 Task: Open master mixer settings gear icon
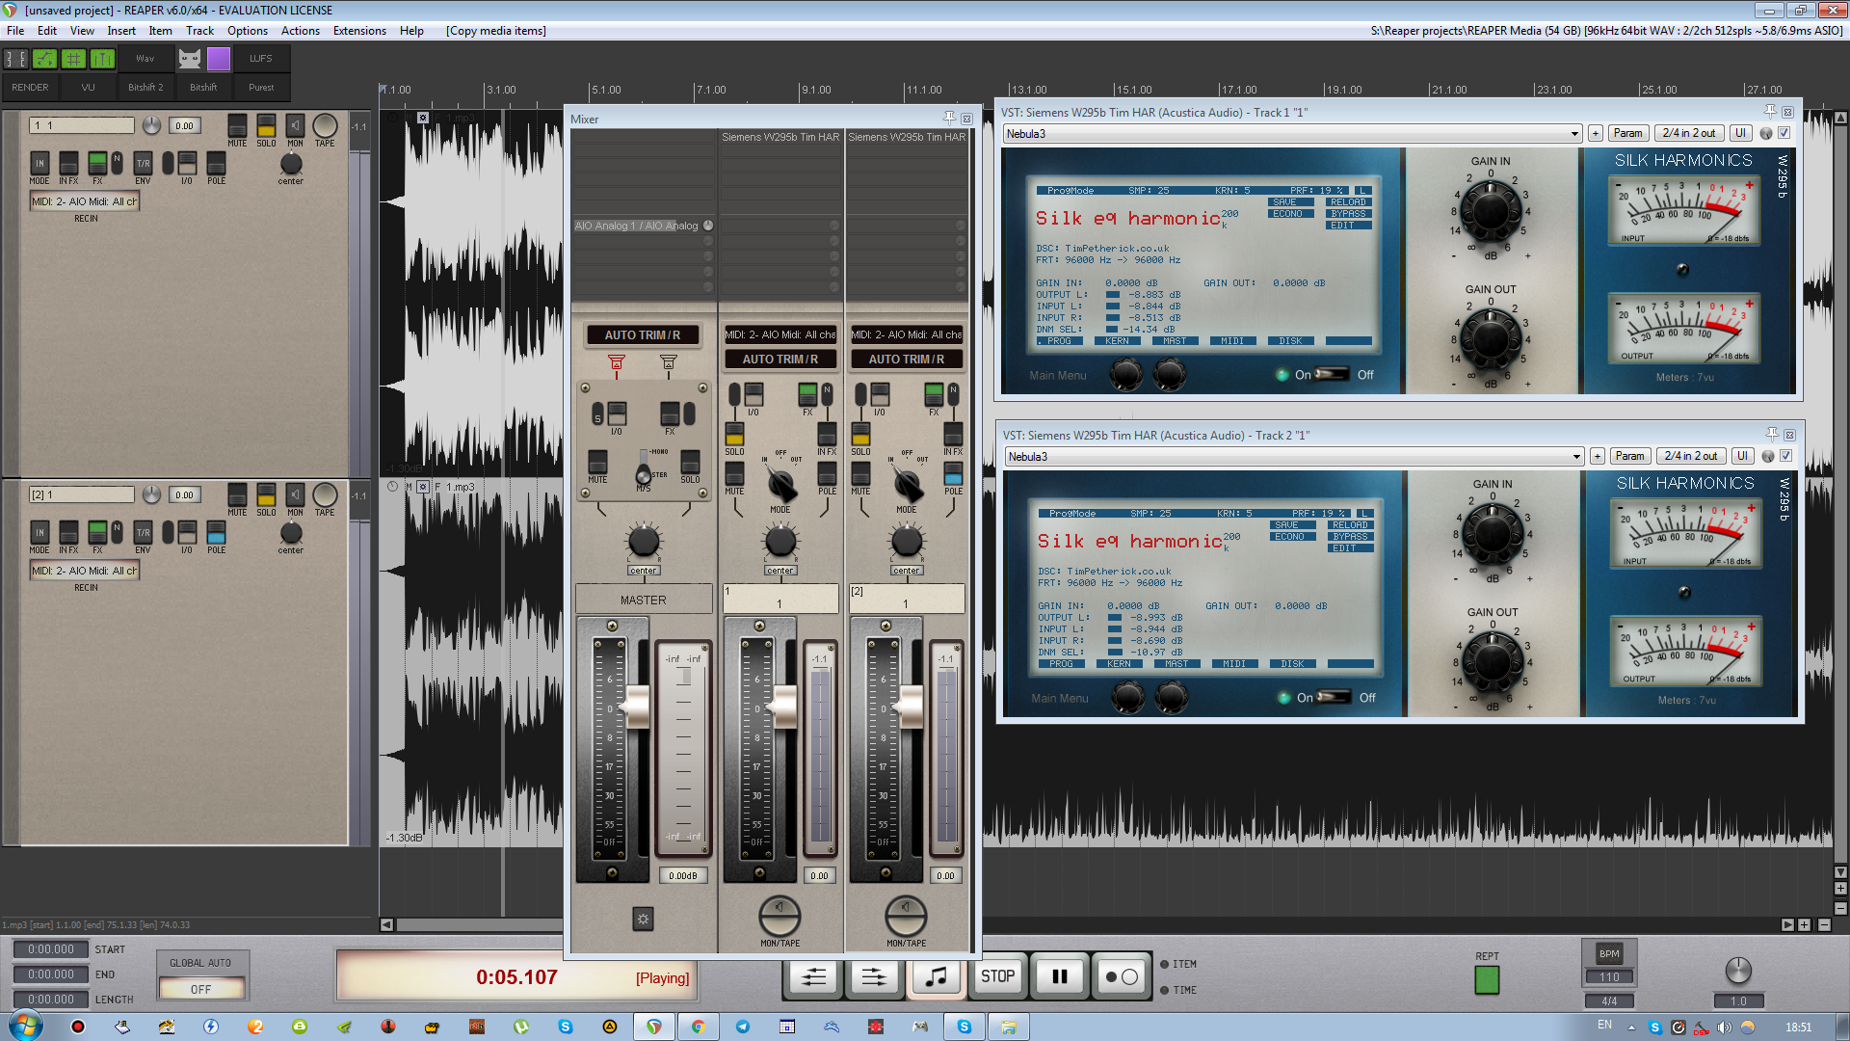[x=643, y=919]
